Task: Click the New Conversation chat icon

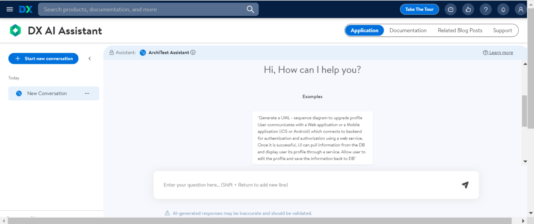Action: pos(19,93)
